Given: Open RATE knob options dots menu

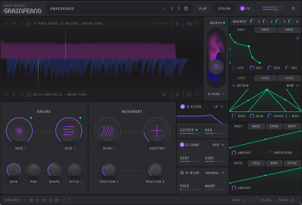Looking at the screenshot, I should click(x=25, y=148).
